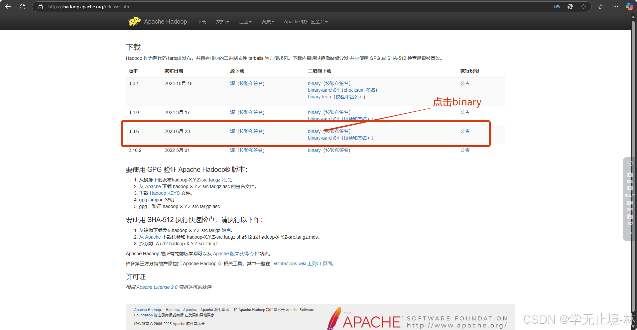Open the translate page icon in address bar
This screenshot has height=330, width=637.
557,7
